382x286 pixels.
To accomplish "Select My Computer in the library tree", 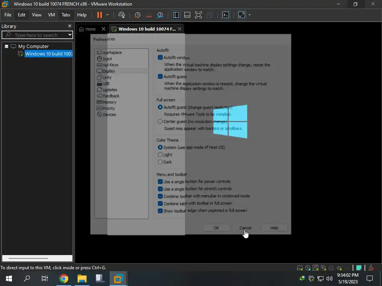I will pos(33,46).
